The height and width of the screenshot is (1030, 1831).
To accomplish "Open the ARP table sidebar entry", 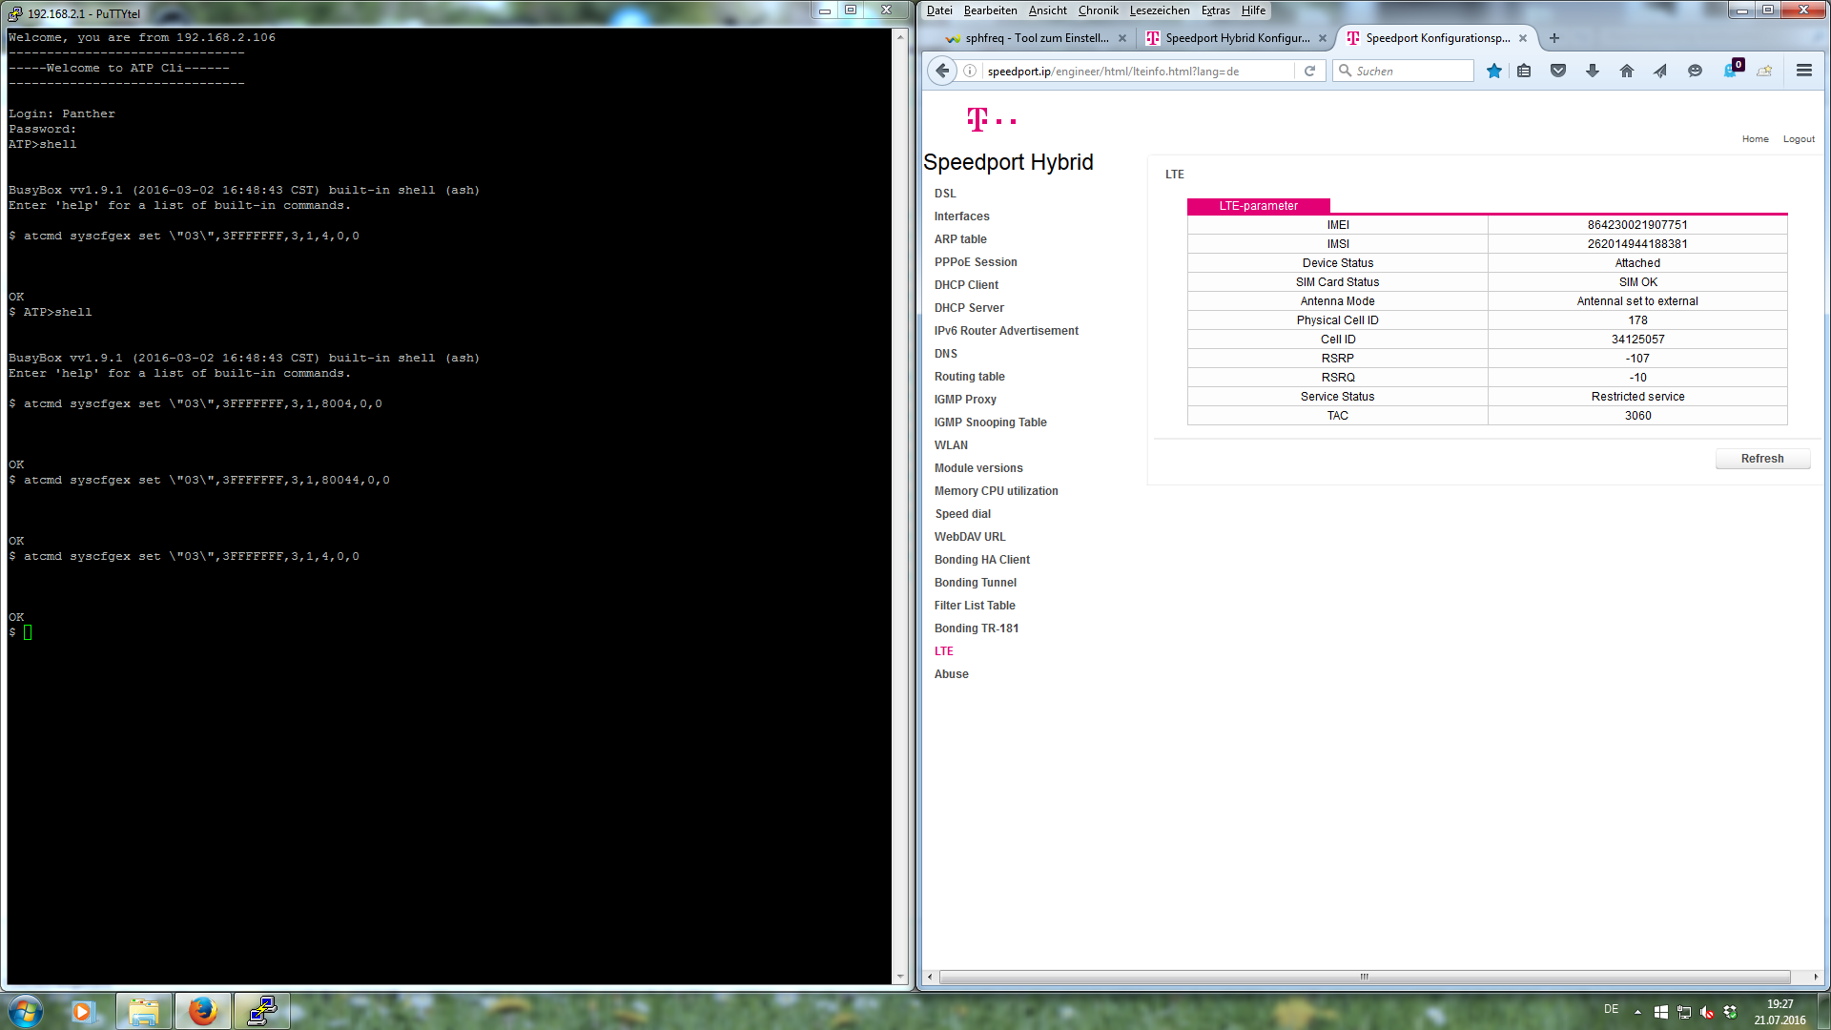I will click(x=960, y=239).
